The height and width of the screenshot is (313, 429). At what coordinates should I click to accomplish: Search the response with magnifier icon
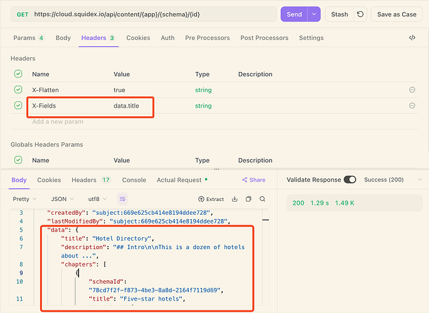pos(262,199)
